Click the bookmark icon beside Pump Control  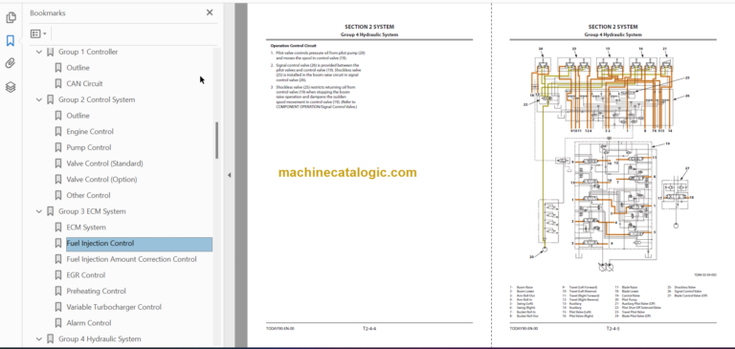(x=58, y=147)
